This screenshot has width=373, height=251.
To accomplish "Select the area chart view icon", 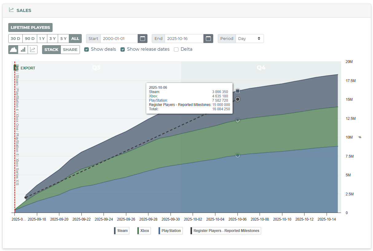I will (13, 49).
